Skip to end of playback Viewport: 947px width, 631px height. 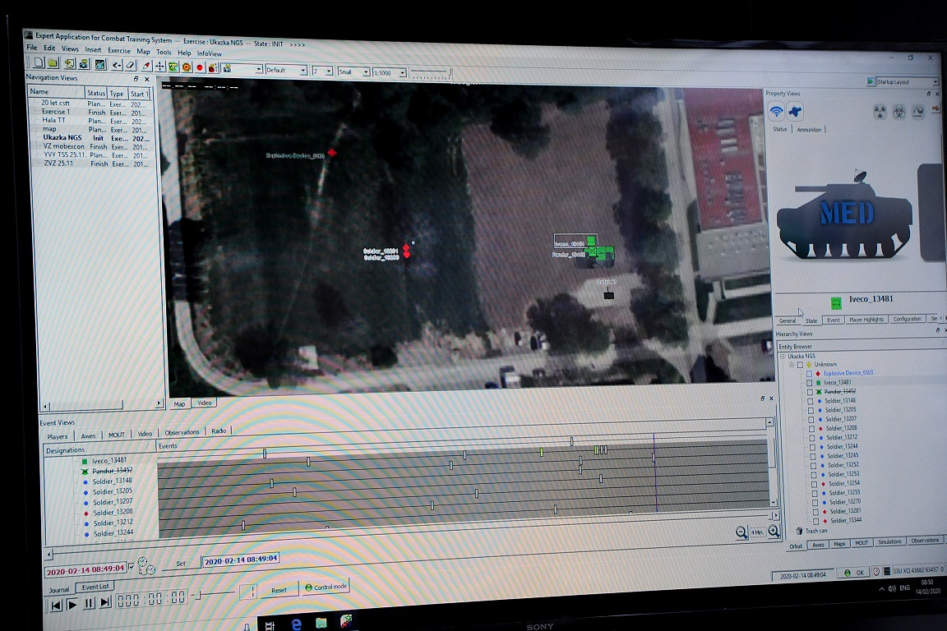(x=106, y=602)
